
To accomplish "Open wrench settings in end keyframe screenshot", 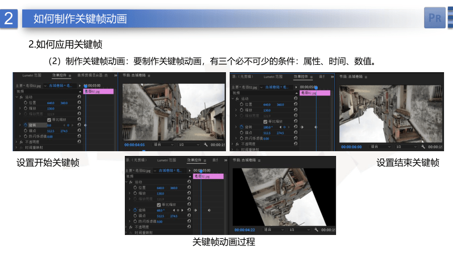I will tap(423, 146).
